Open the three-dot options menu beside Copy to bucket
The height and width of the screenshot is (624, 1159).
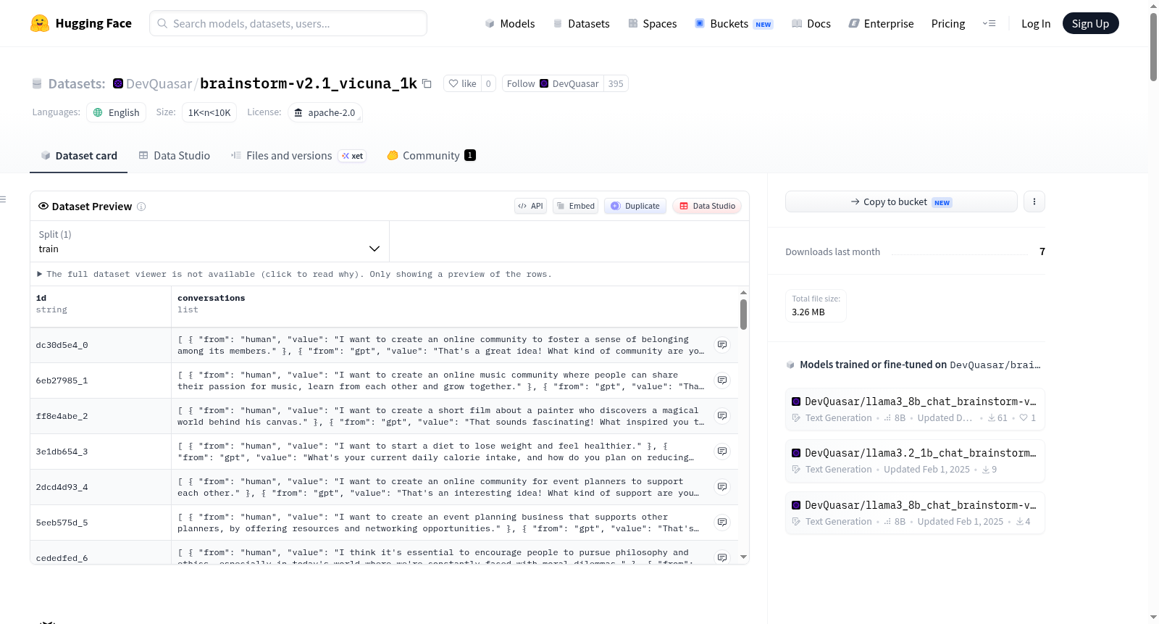click(x=1034, y=201)
